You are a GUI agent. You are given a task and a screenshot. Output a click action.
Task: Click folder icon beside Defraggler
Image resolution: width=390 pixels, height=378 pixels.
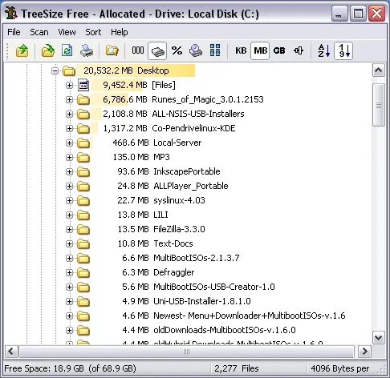(x=83, y=273)
